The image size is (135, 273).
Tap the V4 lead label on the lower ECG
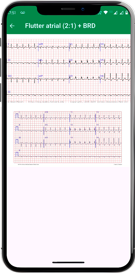point(98,112)
